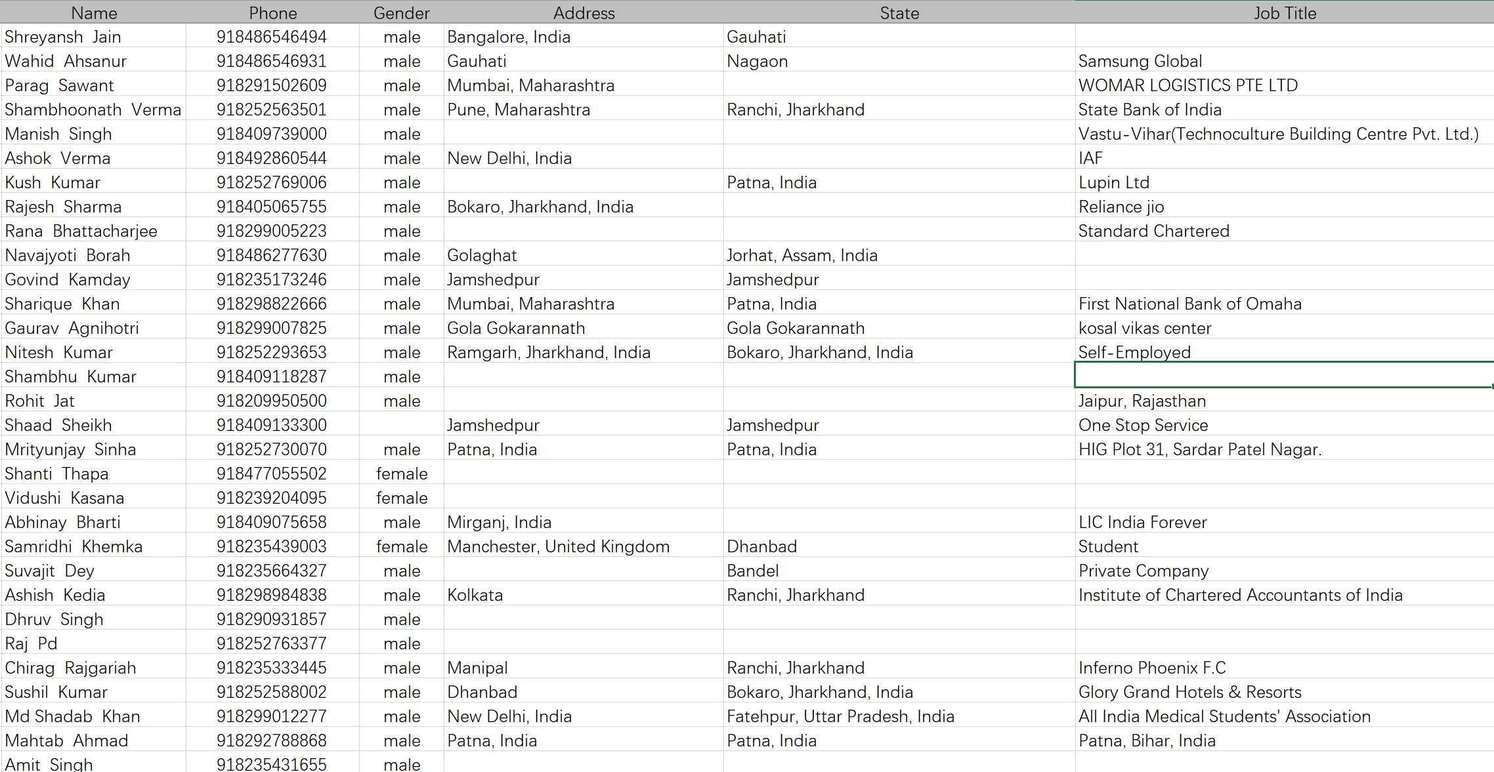Select 'Manchester, United Kingdom' cell
This screenshot has height=772, width=1494.
tap(584, 546)
